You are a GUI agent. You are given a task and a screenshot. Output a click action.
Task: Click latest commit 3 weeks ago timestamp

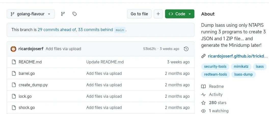(169, 49)
